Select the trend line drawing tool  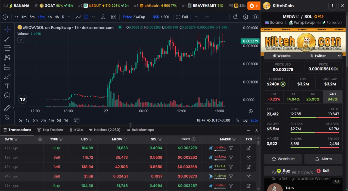pyautogui.click(x=7, y=39)
